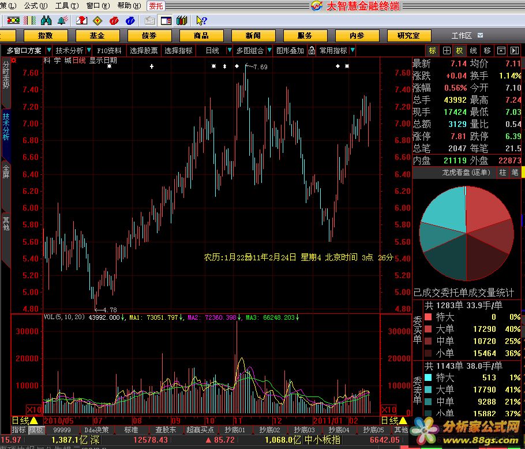Click the window restore icon in chart toolbar

[x=501, y=51]
